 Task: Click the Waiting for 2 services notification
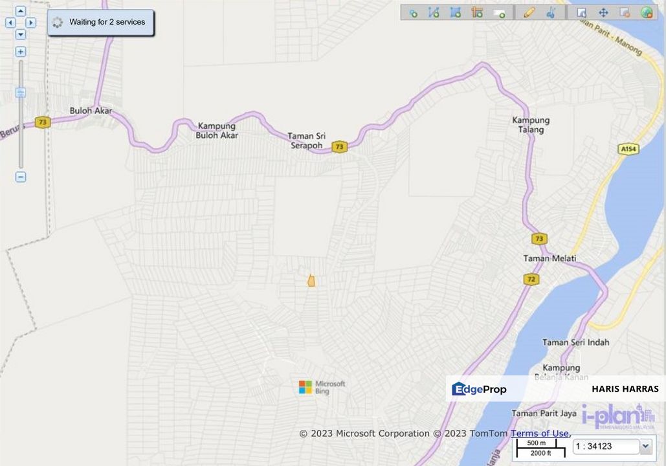pyautogui.click(x=100, y=21)
